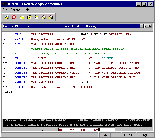155x138 pixels.
Task: Click comment 'If delete, don't add fields from RECEIPT2'
Action: [x=69, y=54]
